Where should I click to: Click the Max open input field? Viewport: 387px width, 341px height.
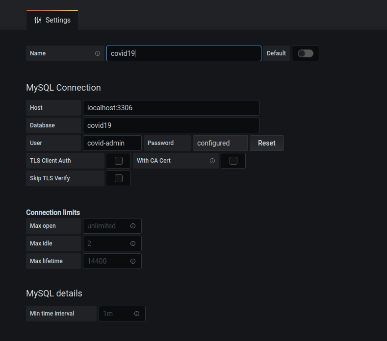point(107,226)
